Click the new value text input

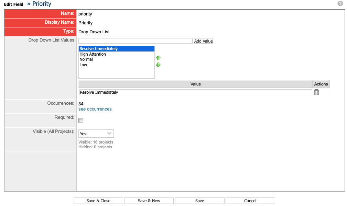tap(135, 41)
